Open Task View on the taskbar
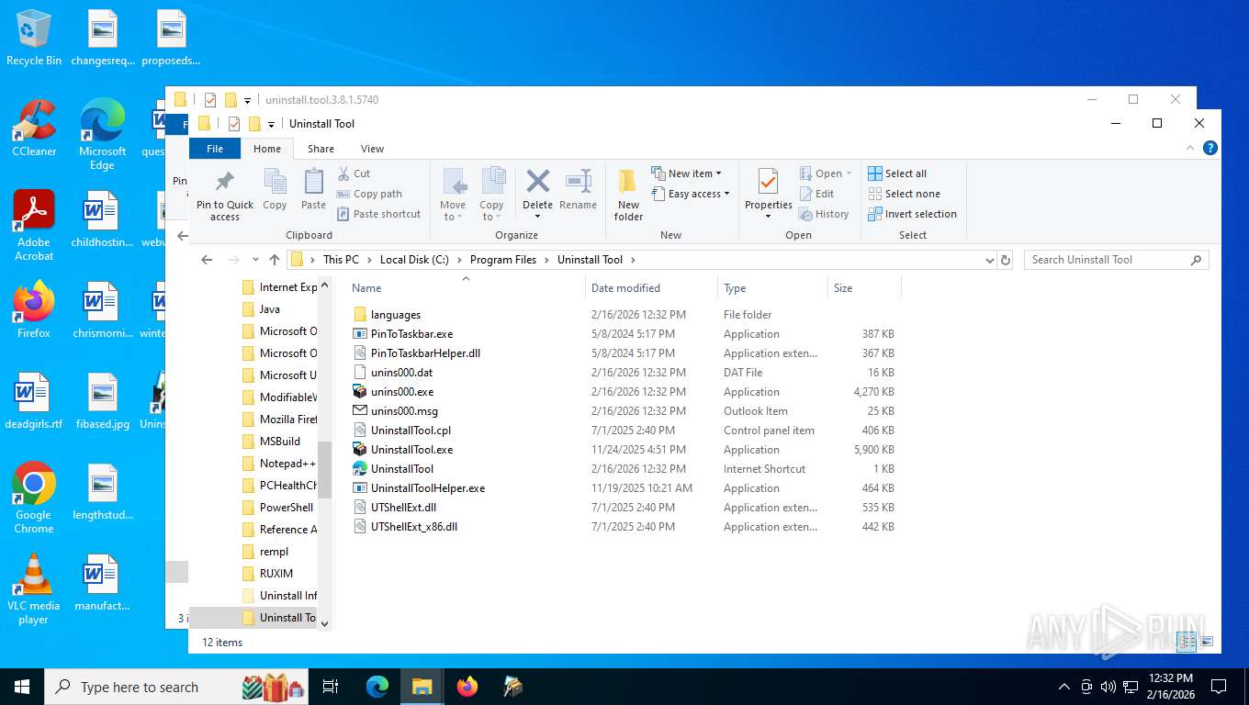Viewport: 1249px width, 705px height. tap(331, 687)
